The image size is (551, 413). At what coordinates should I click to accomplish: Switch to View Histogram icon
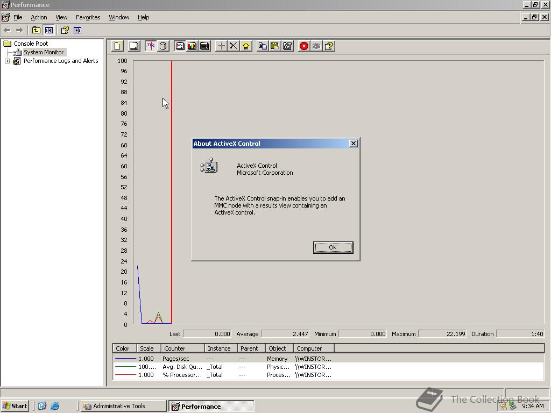click(192, 46)
